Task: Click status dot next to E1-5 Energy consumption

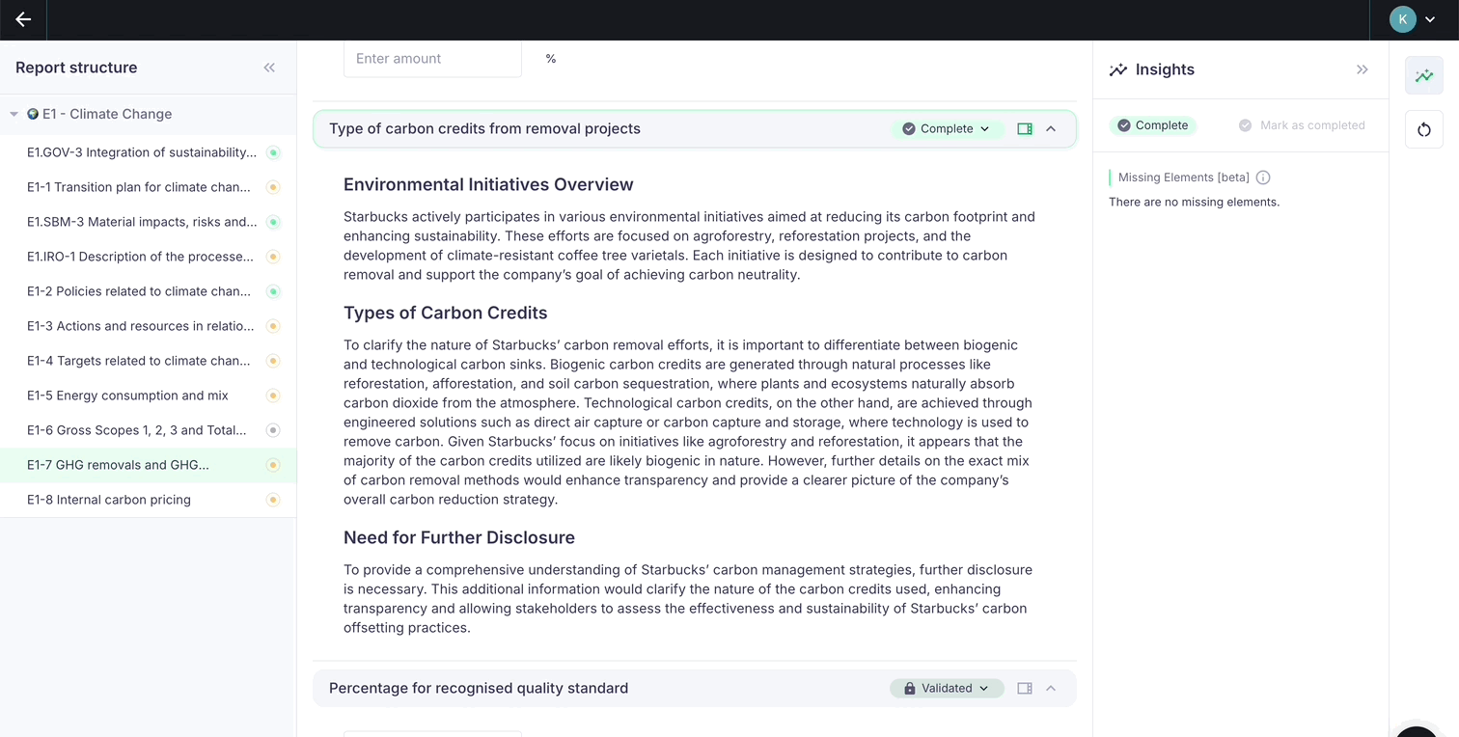Action: click(273, 396)
